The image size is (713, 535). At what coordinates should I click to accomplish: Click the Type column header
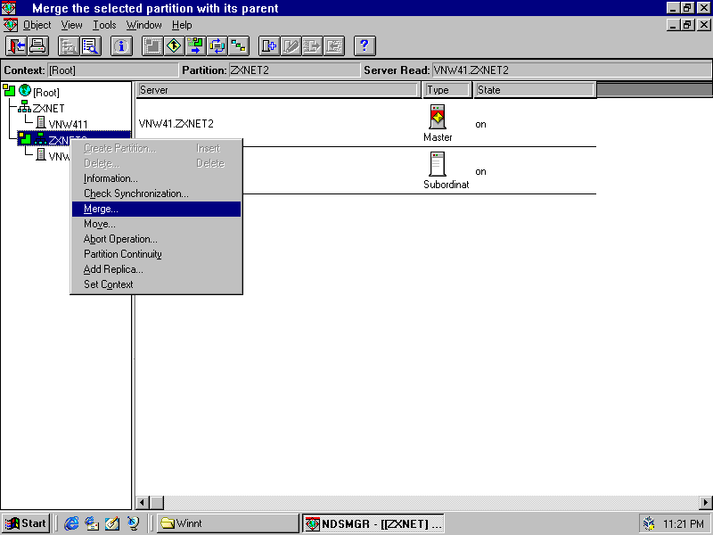(447, 90)
